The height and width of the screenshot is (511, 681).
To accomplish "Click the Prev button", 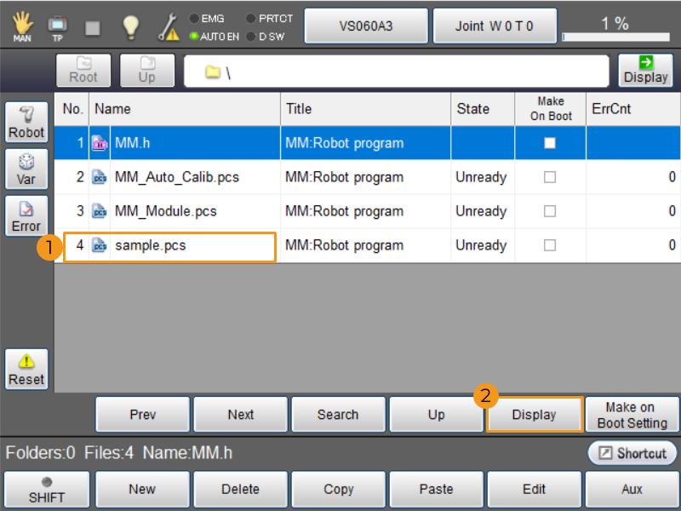I will (x=142, y=415).
